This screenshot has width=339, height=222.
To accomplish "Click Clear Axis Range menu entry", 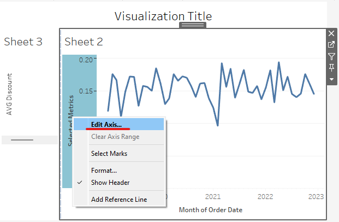I will 115,137.
